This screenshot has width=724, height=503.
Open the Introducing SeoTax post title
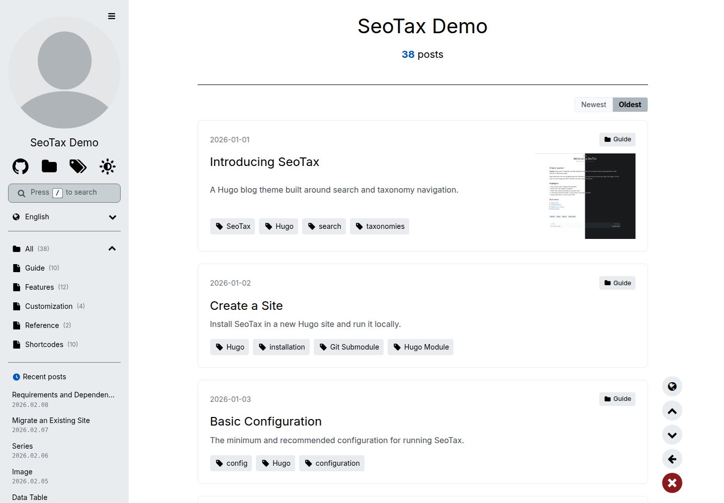(x=264, y=162)
